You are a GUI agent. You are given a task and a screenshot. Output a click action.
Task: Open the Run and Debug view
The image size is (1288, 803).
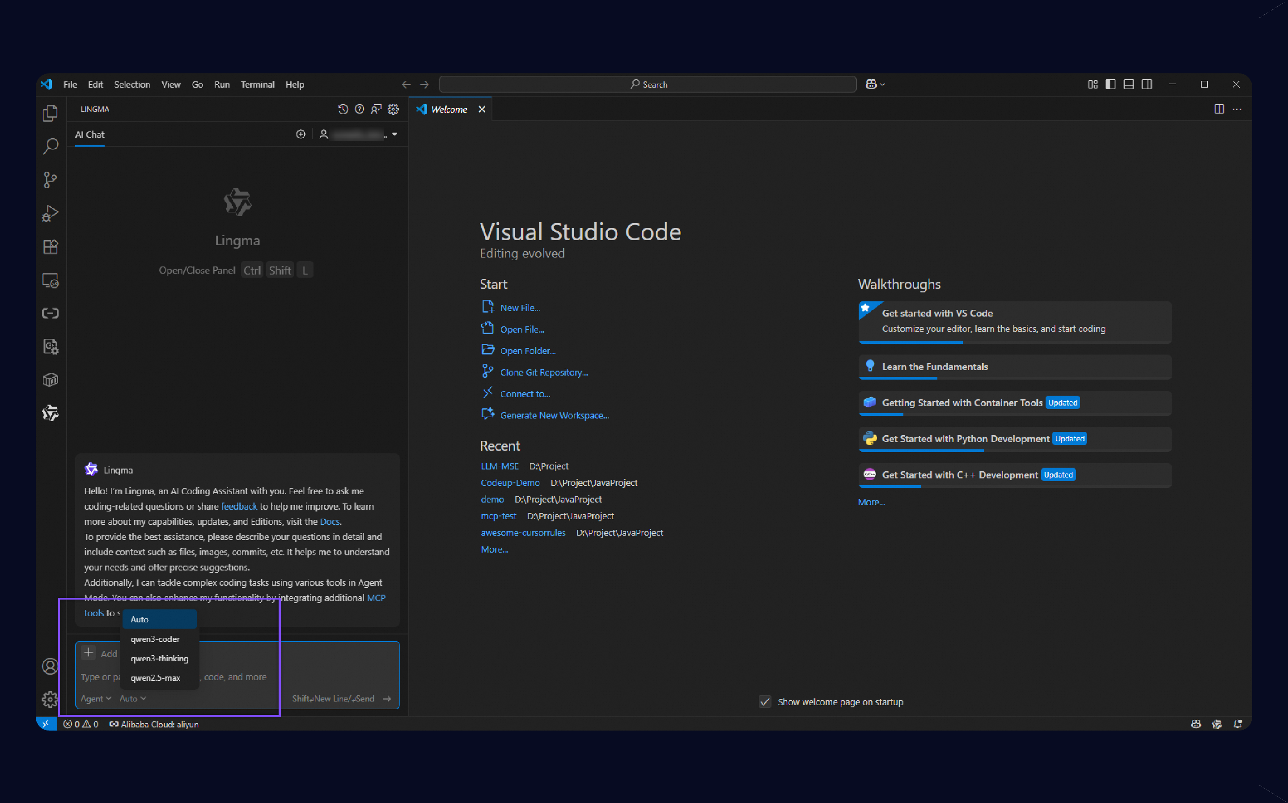tap(50, 213)
